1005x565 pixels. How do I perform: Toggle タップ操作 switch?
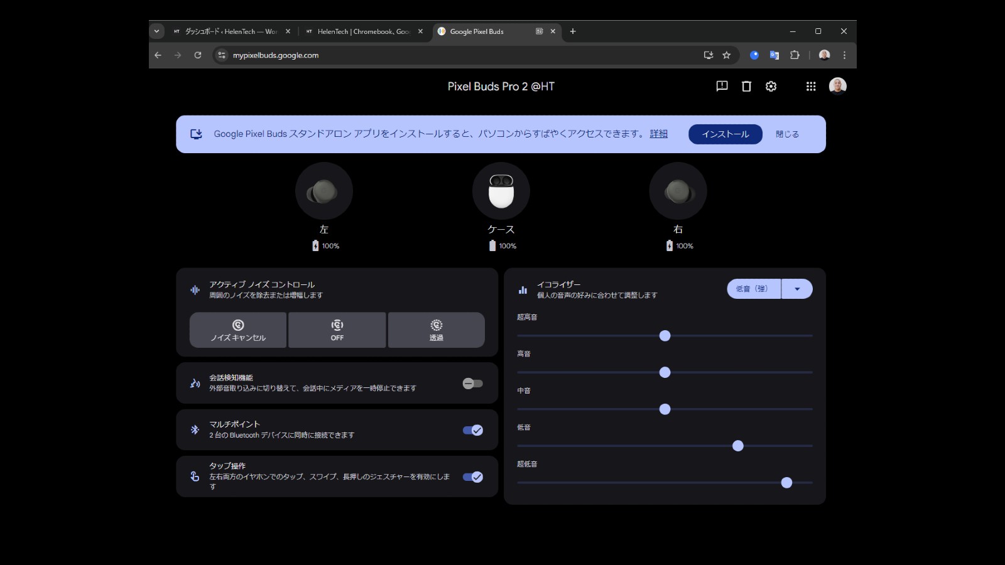point(472,477)
